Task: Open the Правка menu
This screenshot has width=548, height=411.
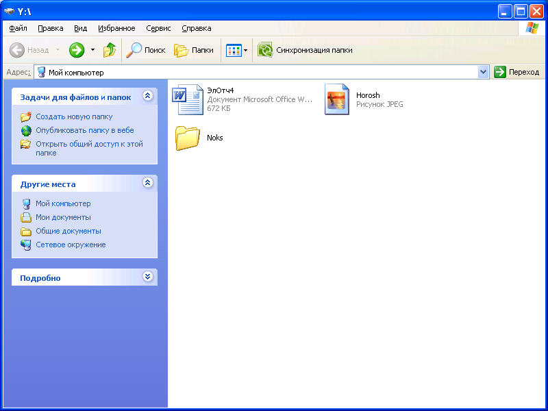Action: pos(50,28)
